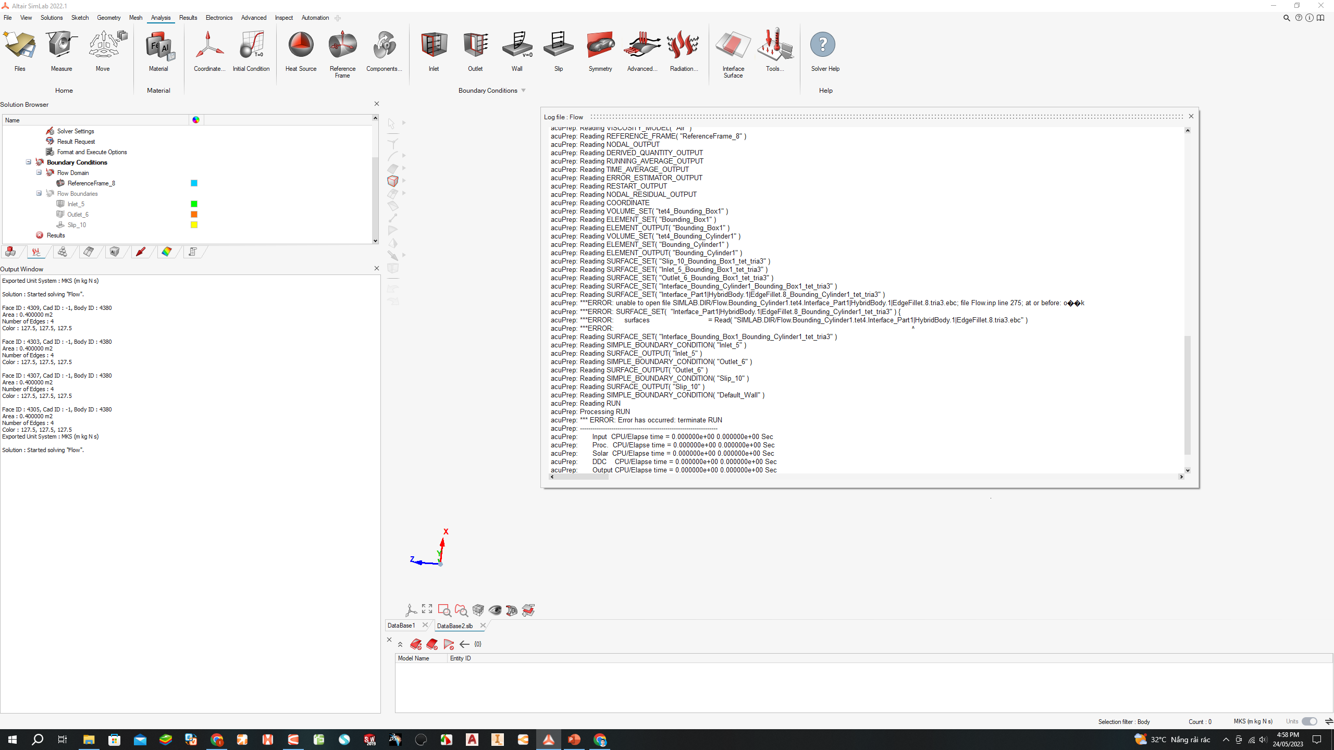Collapse the Flow Boundaries node
Screen dimensions: 1334x750
(39, 193)
